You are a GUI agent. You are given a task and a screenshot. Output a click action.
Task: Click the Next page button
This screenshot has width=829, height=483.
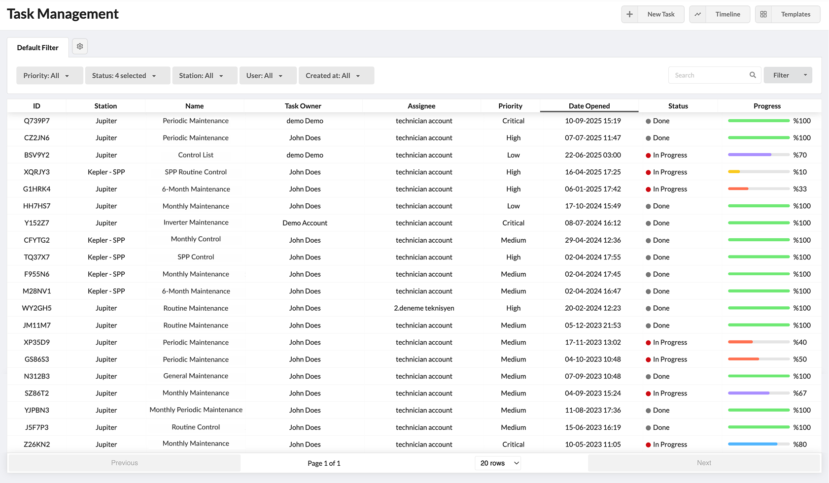703,463
